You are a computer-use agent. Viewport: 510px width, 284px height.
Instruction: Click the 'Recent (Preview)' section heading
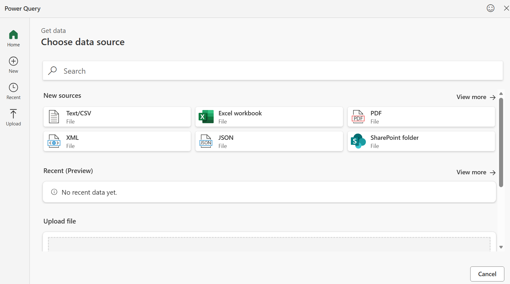(x=68, y=171)
